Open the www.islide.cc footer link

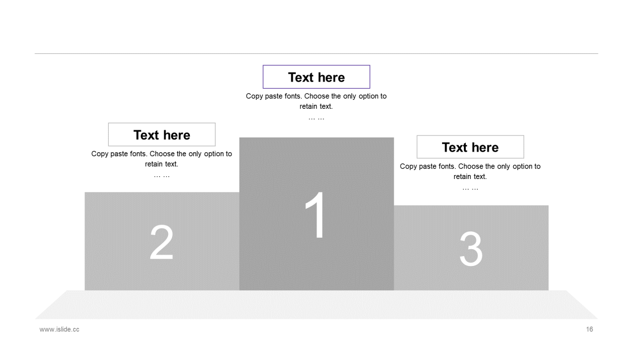tap(59, 329)
